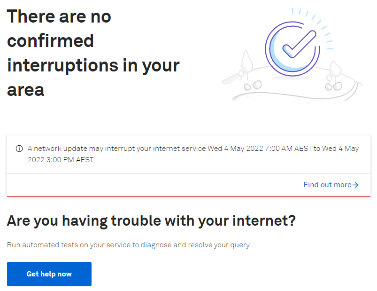Viewport: 377px width, 291px height.
Task: Click the '3:00 PM AEST' end time text
Action: (x=70, y=160)
